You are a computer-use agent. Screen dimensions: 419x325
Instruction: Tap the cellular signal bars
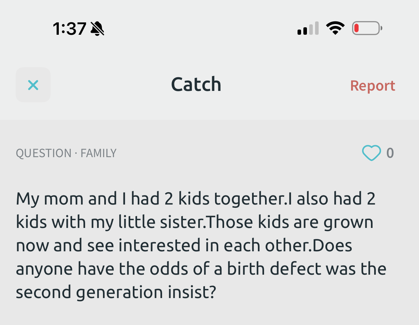tap(308, 29)
